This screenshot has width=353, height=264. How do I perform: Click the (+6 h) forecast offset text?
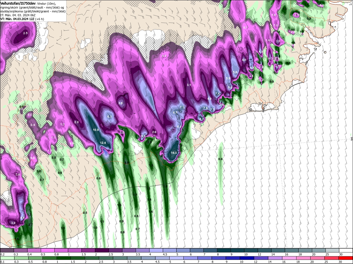[x=40, y=19]
